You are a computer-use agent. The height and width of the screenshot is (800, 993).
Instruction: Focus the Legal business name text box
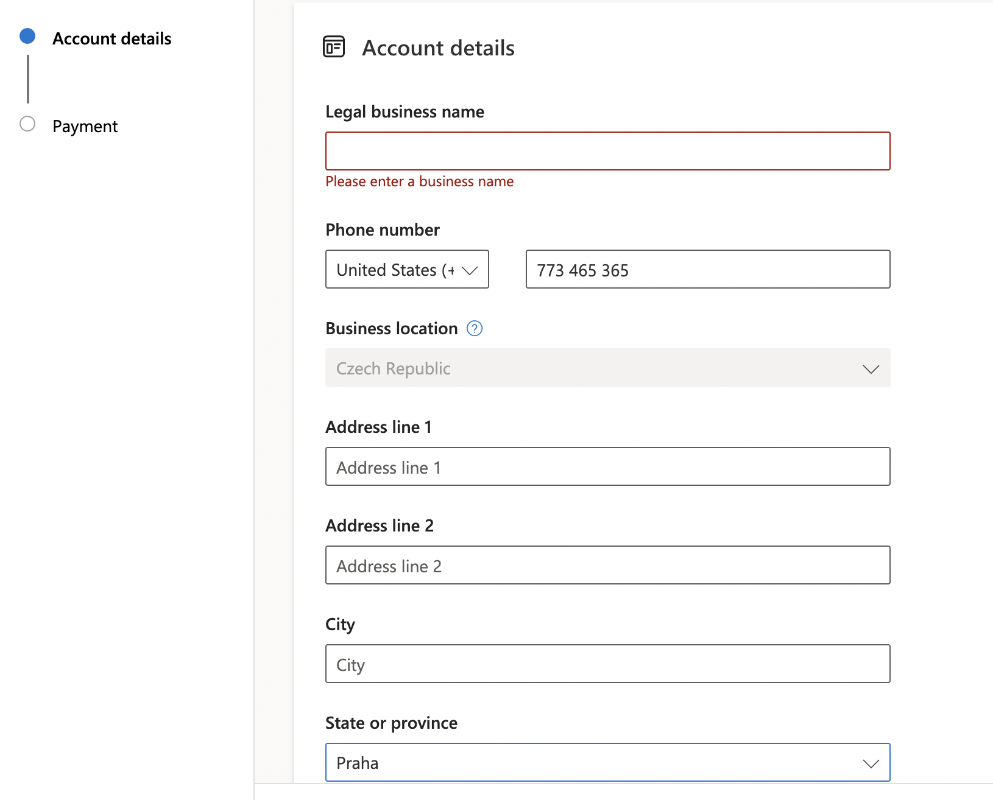[x=607, y=151]
